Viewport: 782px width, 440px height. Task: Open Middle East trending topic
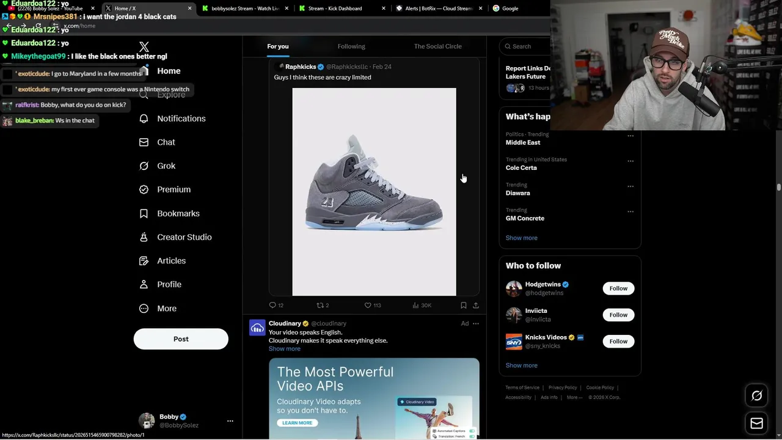pyautogui.click(x=523, y=142)
